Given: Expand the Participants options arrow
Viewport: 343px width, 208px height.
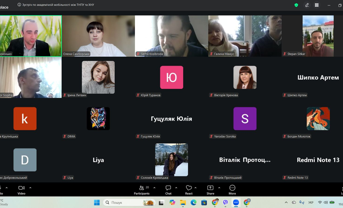Looking at the screenshot, I should [x=154, y=188].
